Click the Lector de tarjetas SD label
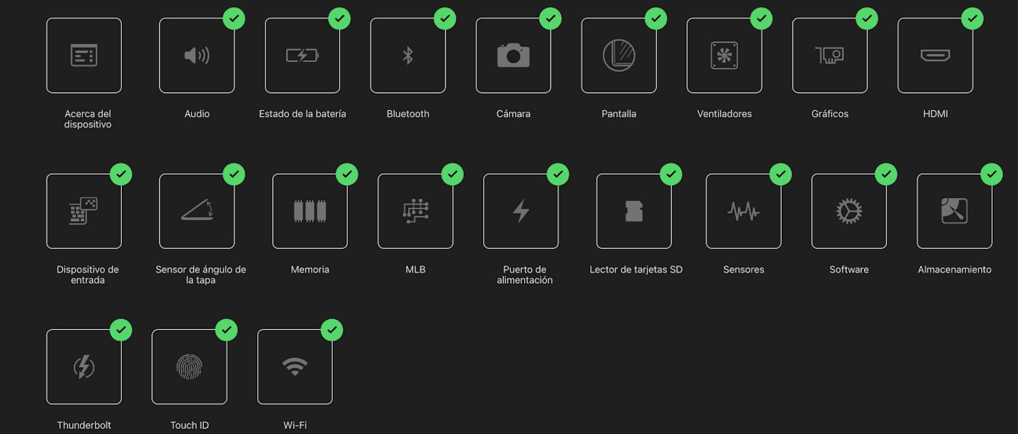 (x=636, y=270)
